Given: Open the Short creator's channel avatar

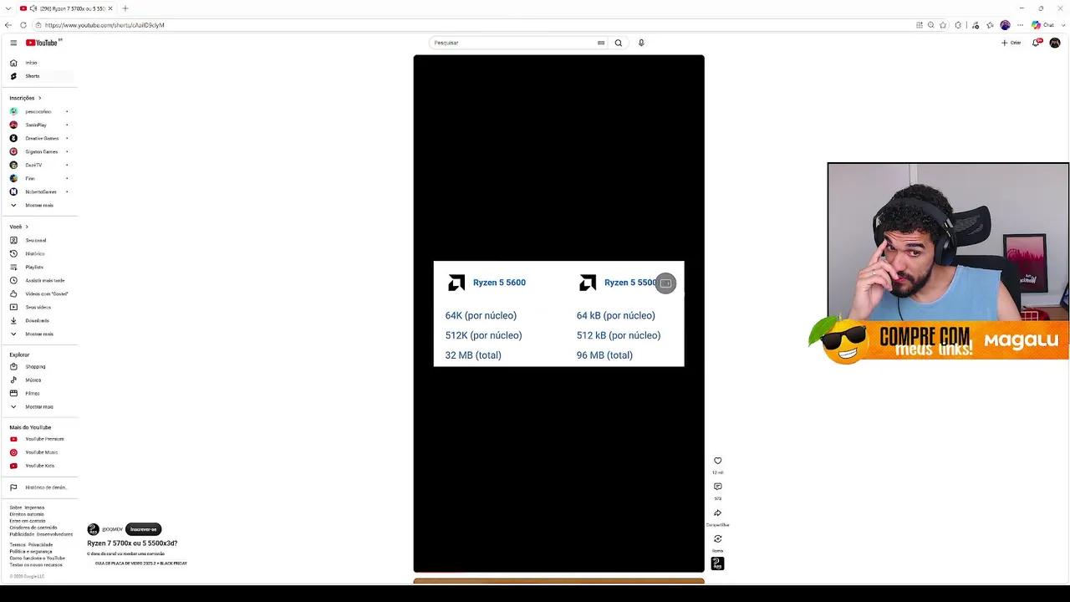Looking at the screenshot, I should point(93,529).
